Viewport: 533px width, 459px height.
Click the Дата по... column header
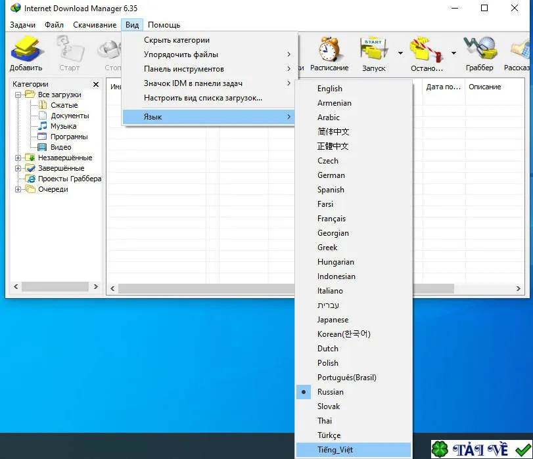tap(443, 87)
